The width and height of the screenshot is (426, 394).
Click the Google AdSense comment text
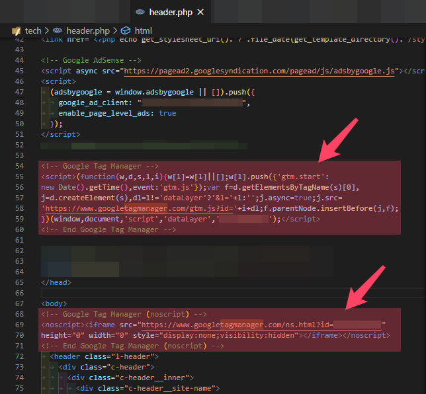(91, 60)
